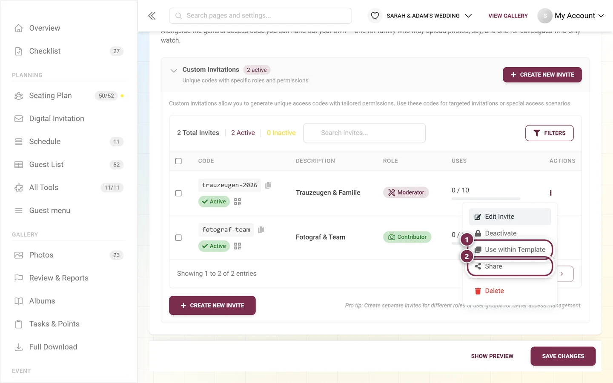
Task: Show QR code for fotograf-team invite
Action: tap(238, 246)
